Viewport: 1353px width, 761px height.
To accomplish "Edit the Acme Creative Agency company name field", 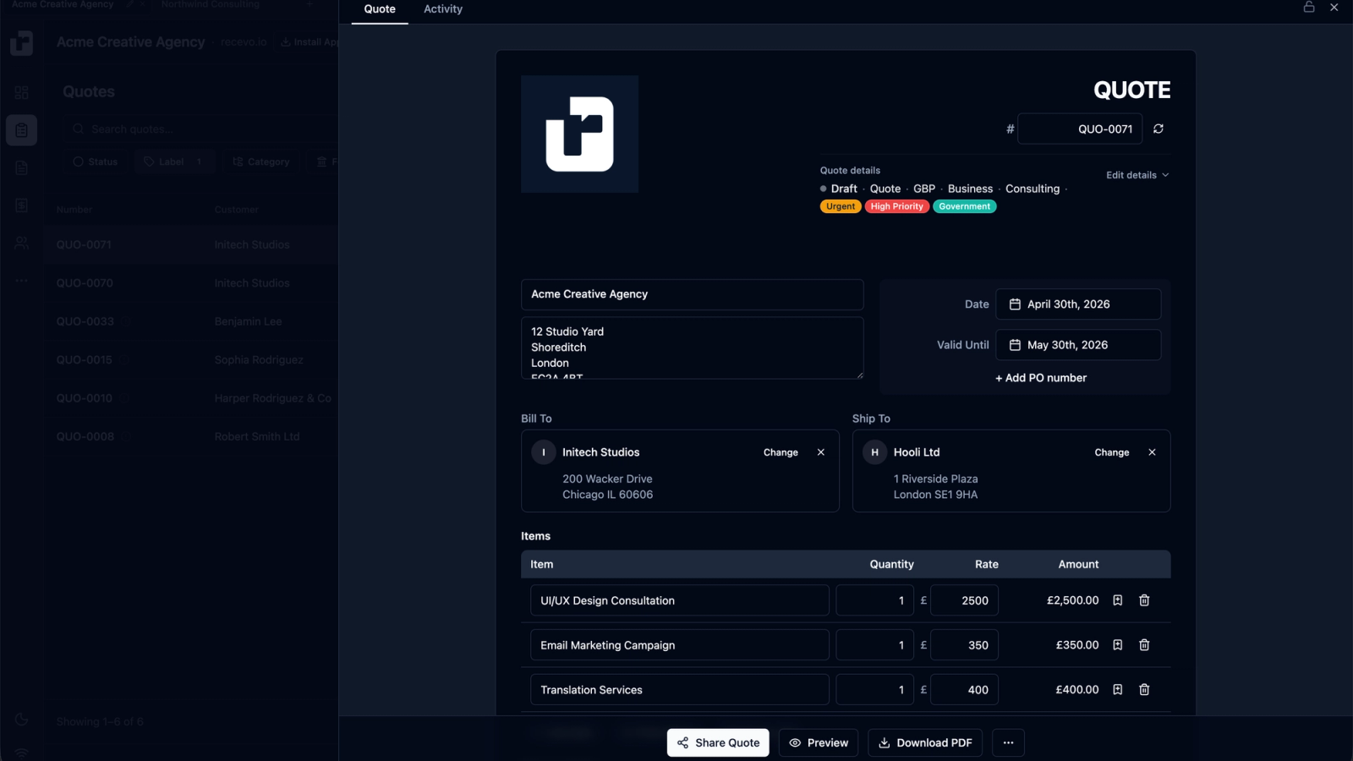I will click(x=692, y=294).
